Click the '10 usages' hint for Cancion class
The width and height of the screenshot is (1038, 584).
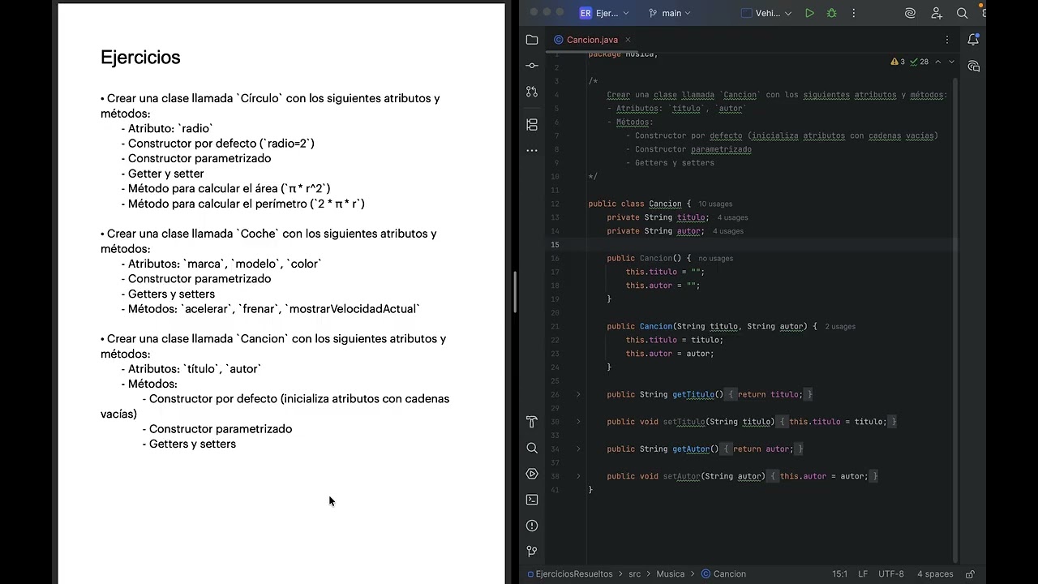tap(715, 204)
